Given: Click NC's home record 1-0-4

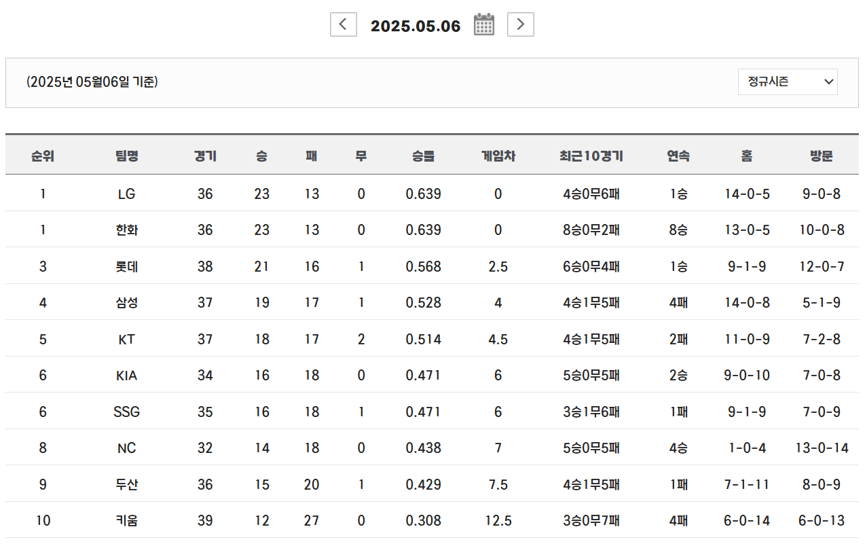Looking at the screenshot, I should 747,448.
